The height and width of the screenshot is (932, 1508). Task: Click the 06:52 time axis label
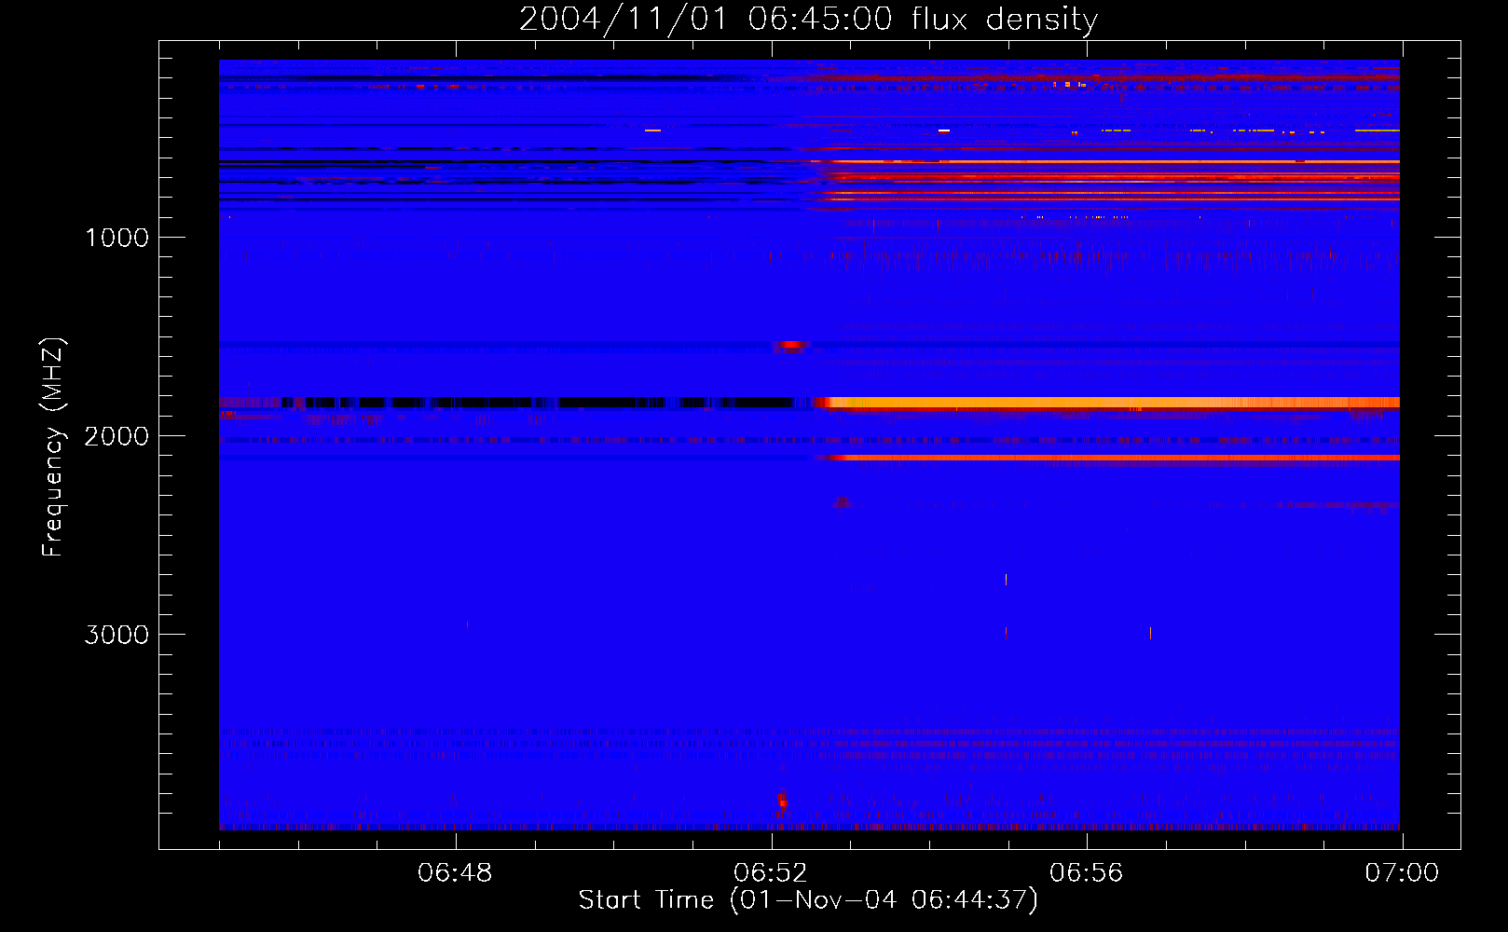771,873
